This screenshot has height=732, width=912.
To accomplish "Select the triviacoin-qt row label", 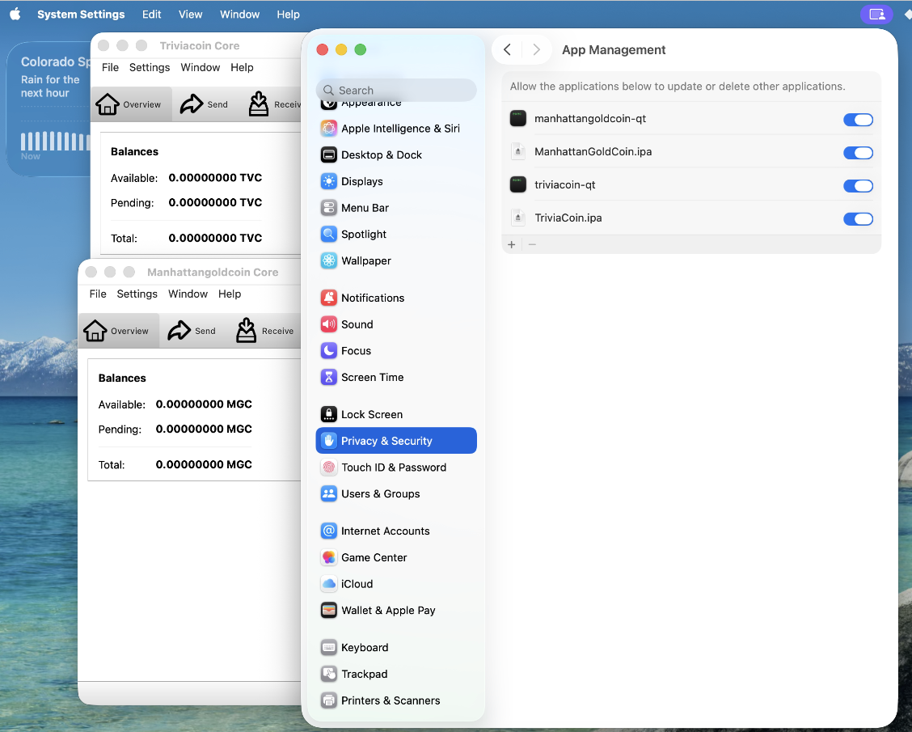I will [565, 185].
